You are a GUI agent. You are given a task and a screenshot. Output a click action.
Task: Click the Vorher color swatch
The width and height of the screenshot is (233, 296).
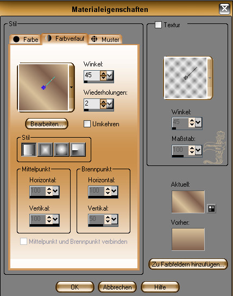188,239
